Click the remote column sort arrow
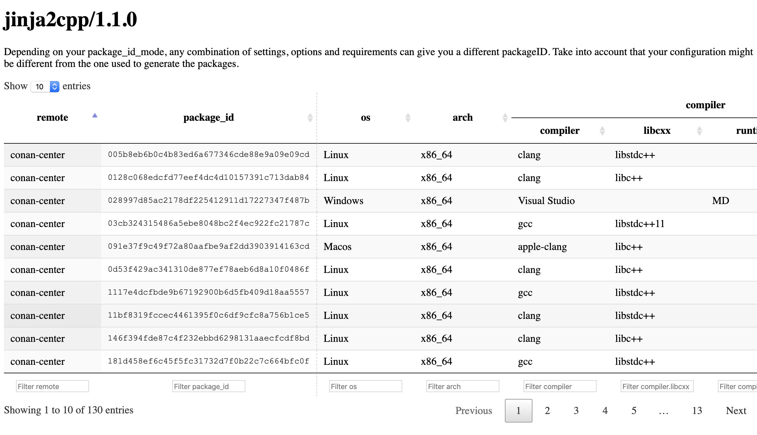Screen dimensions: 757x435 point(95,116)
